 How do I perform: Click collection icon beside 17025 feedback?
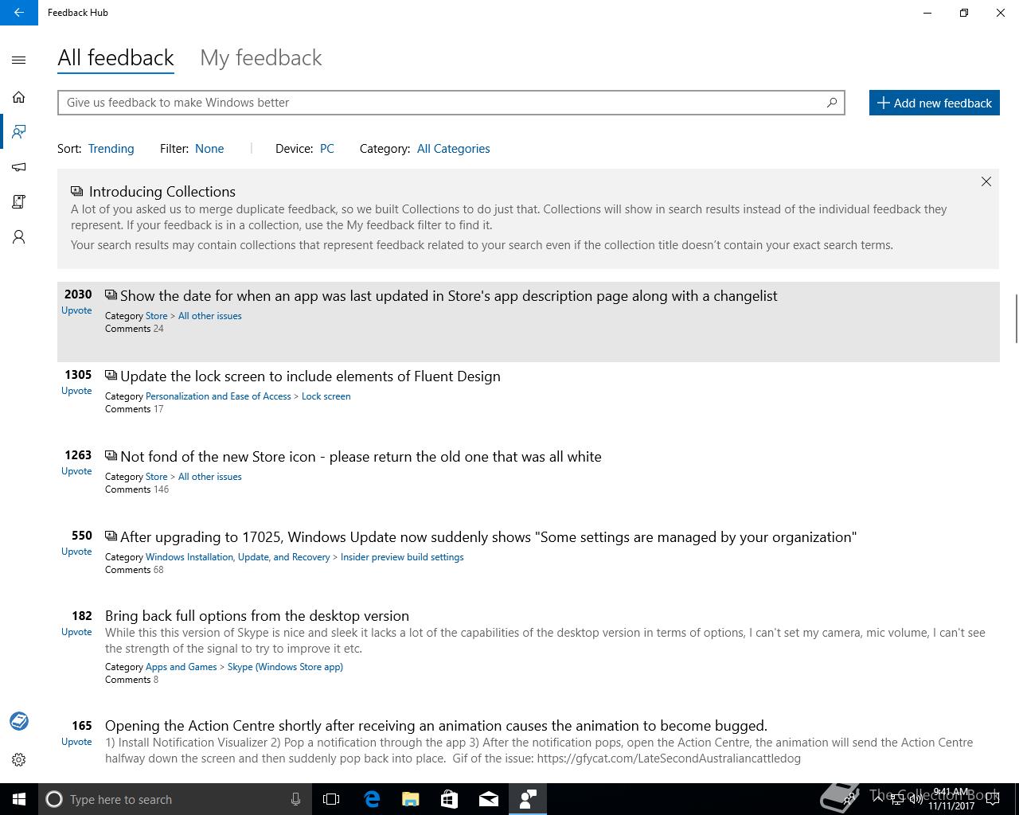pyautogui.click(x=111, y=536)
